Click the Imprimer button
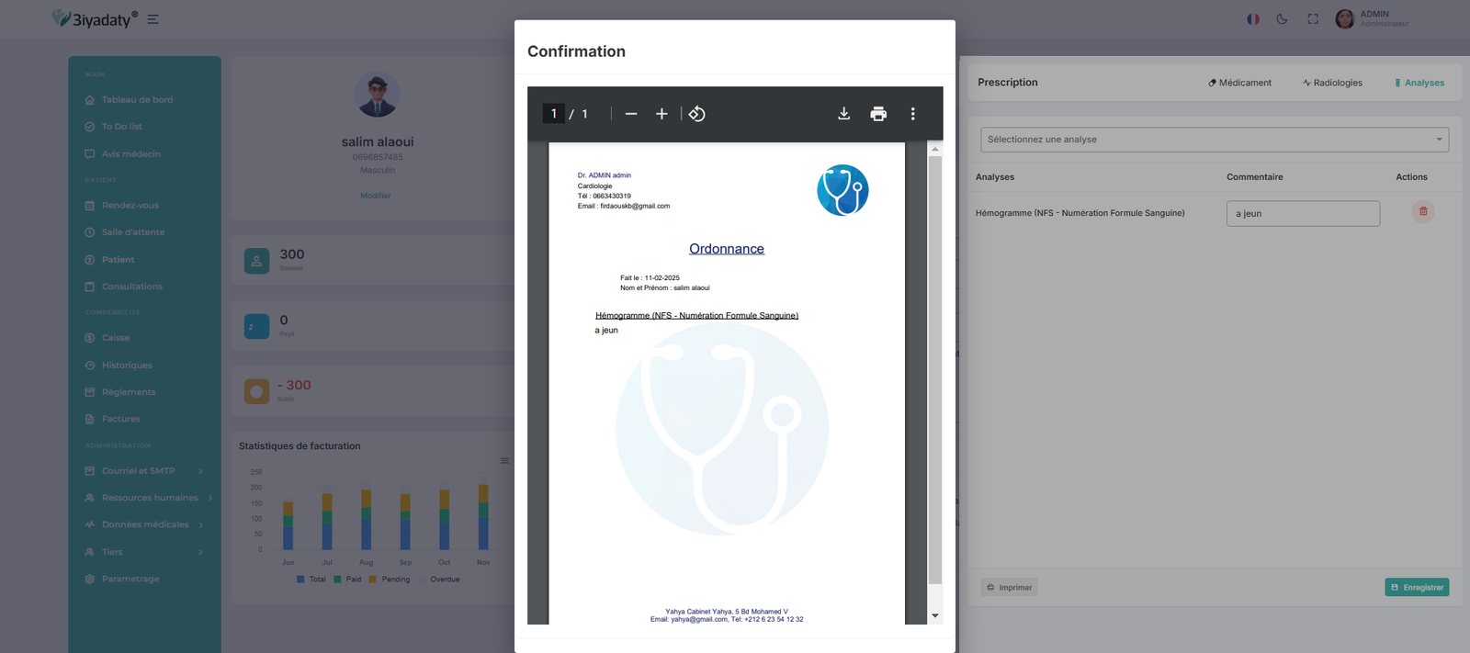 pos(1009,588)
